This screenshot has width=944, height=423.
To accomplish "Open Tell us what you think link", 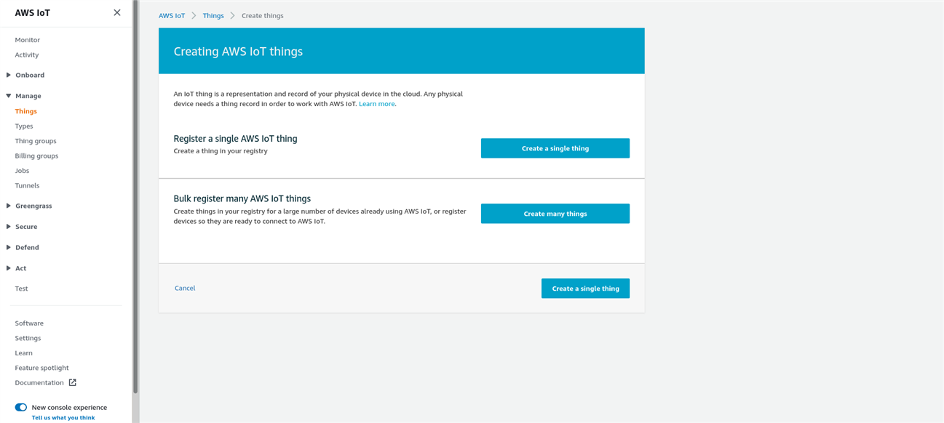I will [x=63, y=418].
